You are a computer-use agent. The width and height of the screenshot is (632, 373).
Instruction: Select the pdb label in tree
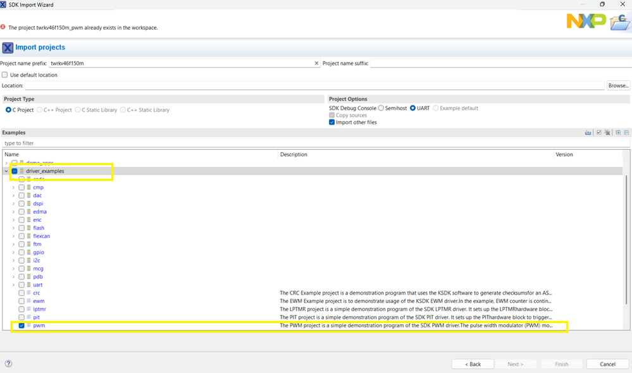[x=38, y=277]
